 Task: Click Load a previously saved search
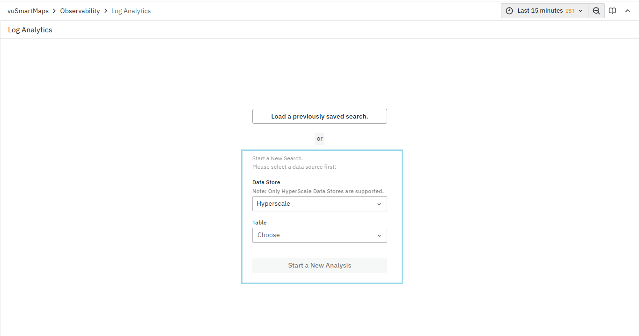(319, 116)
